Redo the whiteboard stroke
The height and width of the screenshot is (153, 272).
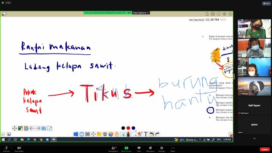158,134
